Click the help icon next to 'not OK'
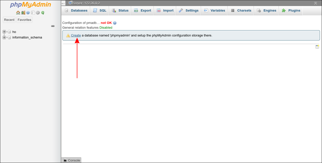This screenshot has height=163, width=322. click(114, 23)
